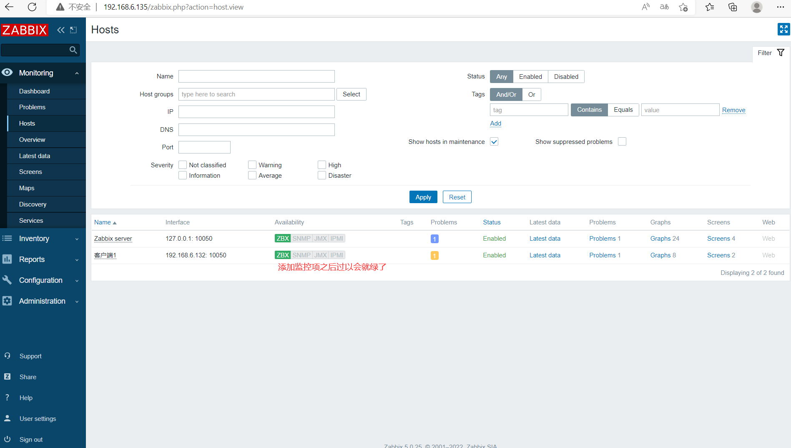The image size is (791, 448).
Task: Expand the Administration menu section
Action: point(77,302)
